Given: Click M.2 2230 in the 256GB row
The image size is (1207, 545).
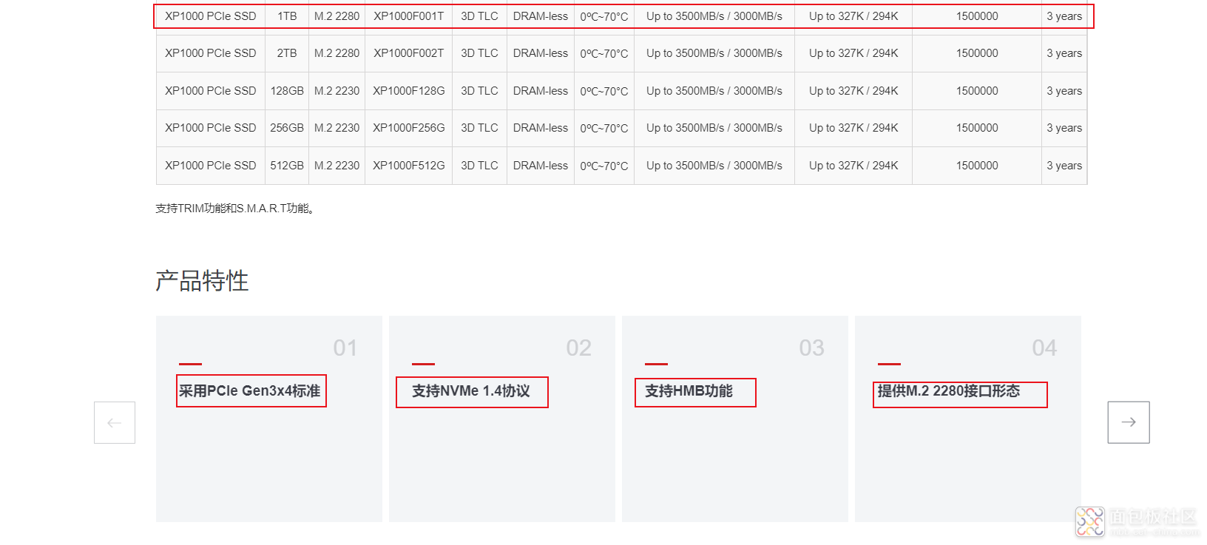Looking at the screenshot, I should (337, 128).
